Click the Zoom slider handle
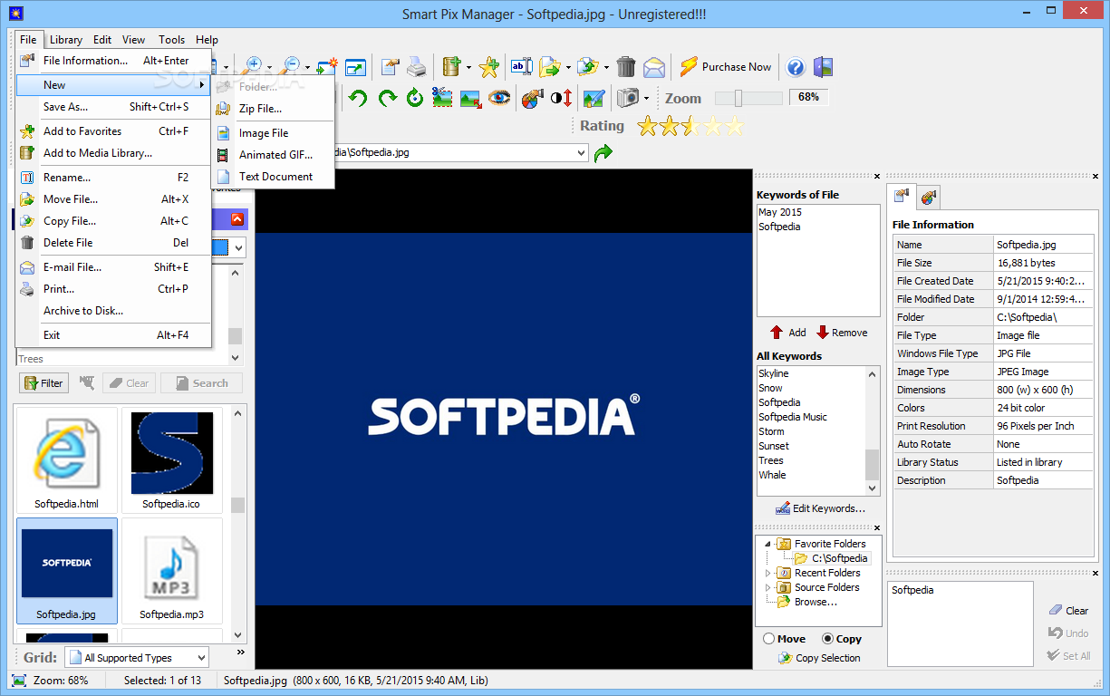The height and width of the screenshot is (696, 1110). click(x=738, y=98)
